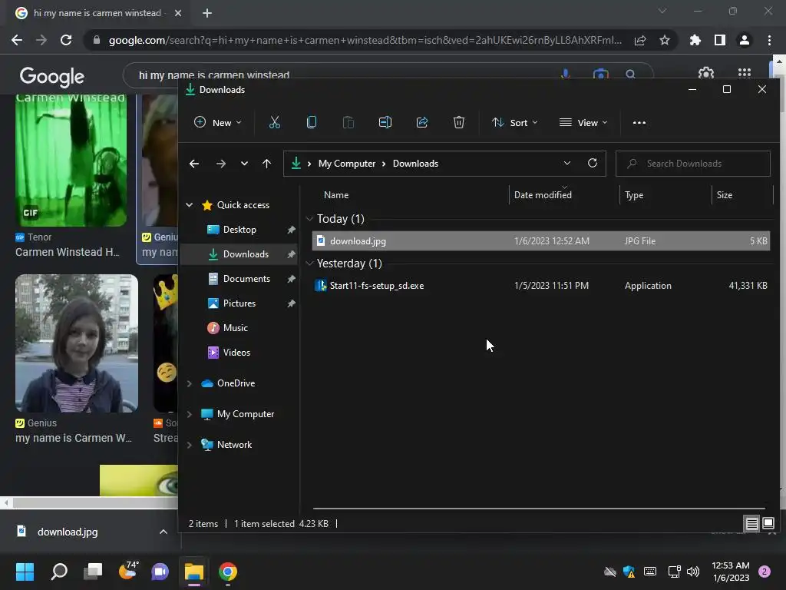Open Windows Start menu
786x590 pixels.
[25, 572]
